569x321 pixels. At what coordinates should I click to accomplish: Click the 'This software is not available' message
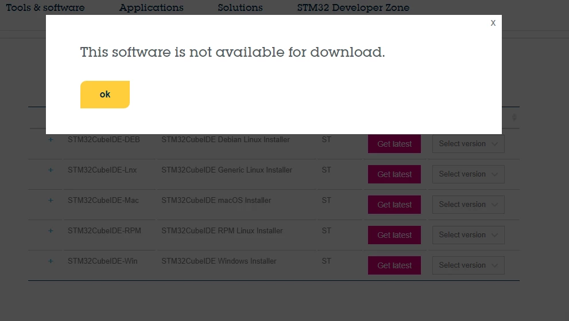[232, 52]
